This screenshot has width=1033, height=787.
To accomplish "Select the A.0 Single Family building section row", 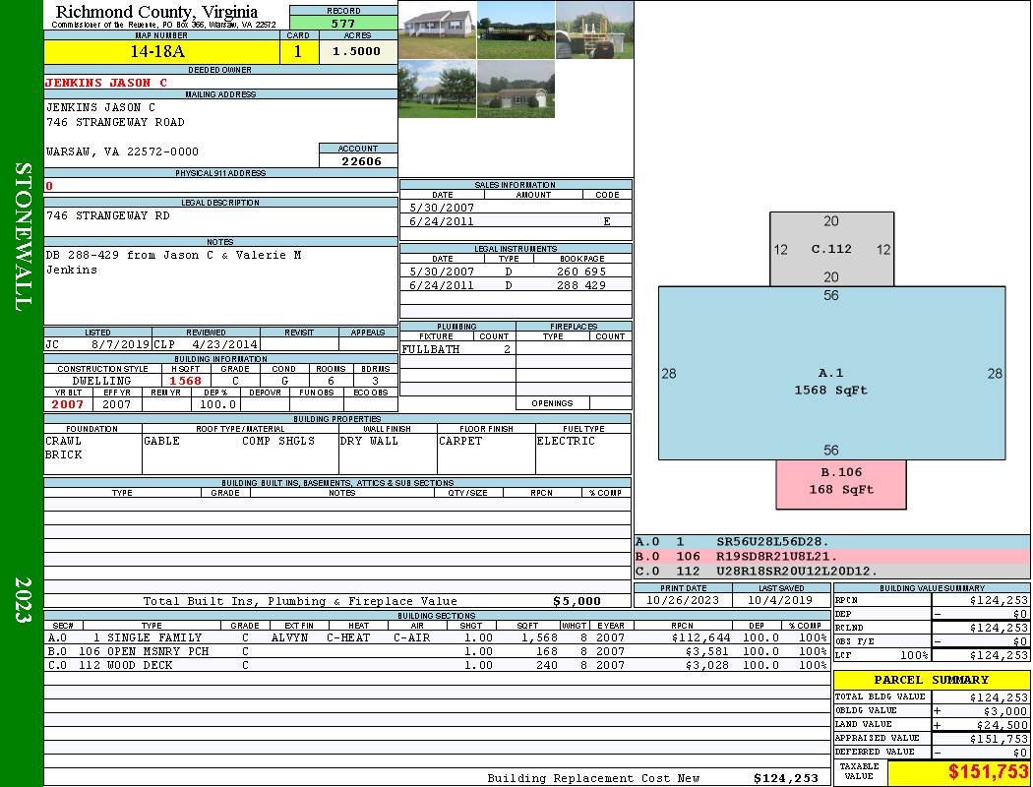I will [x=437, y=637].
